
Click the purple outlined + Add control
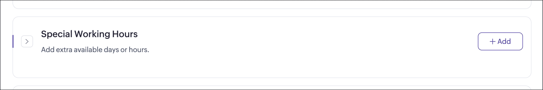coord(500,41)
